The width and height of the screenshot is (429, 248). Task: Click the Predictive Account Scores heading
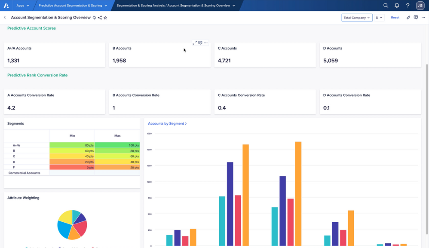pos(31,28)
